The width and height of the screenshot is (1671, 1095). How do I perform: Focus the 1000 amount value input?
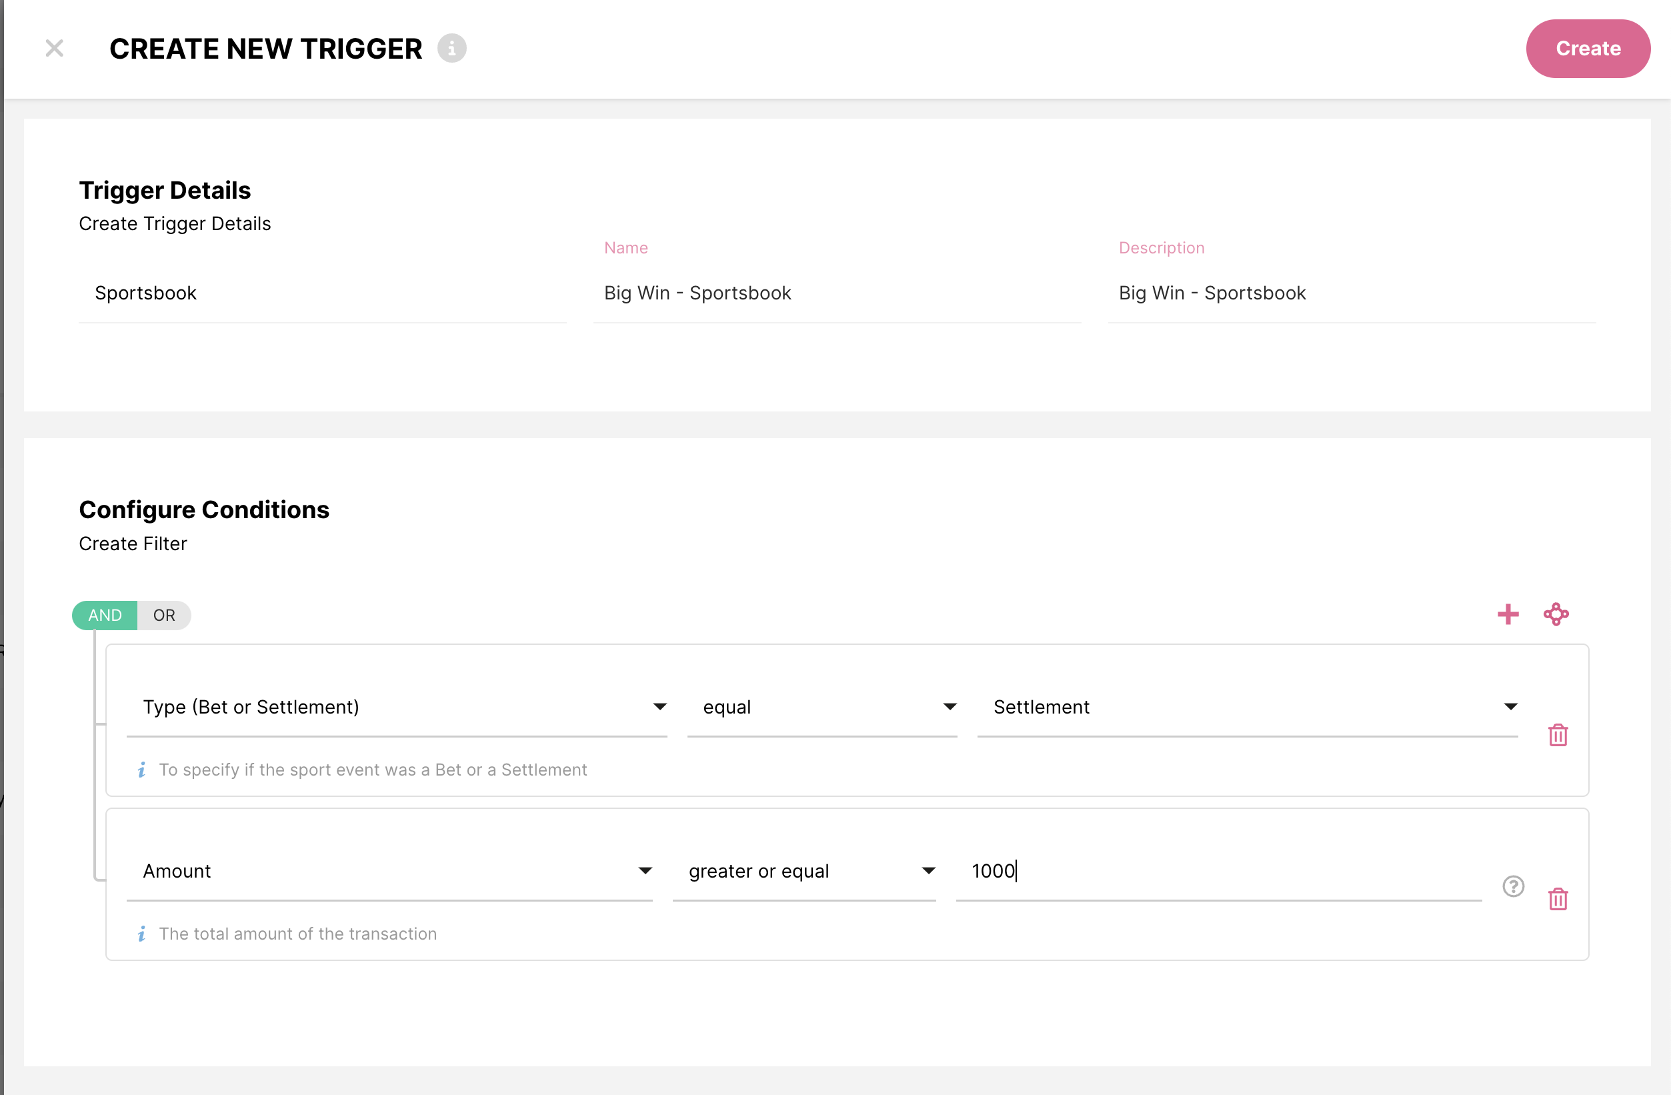click(1218, 871)
